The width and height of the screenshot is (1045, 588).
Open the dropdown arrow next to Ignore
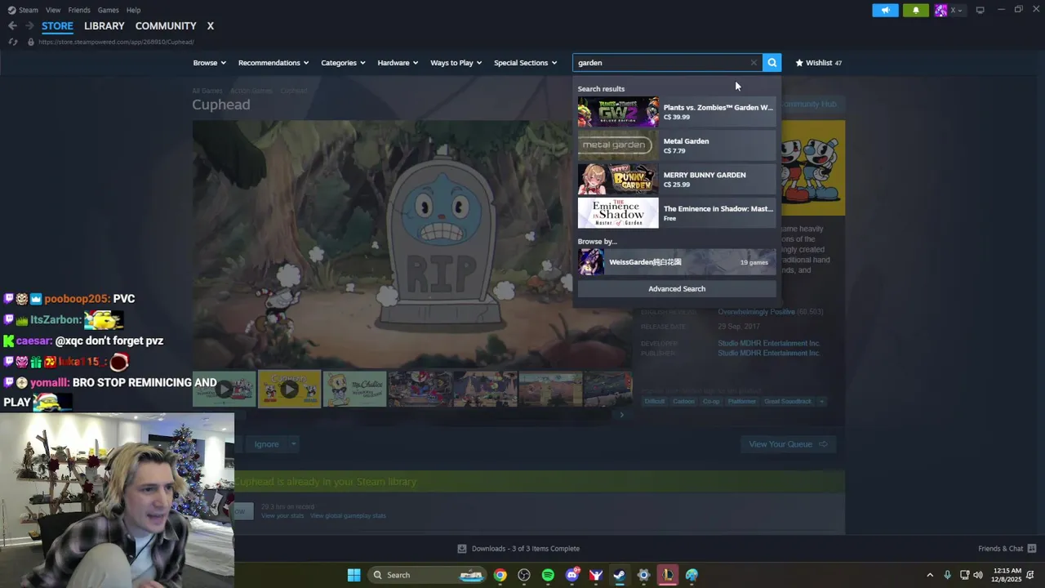[293, 444]
